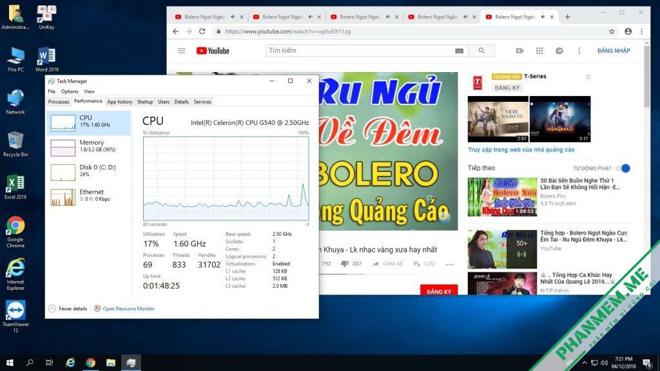Open the YouTube hamburger guide menu
Viewport: 660px width, 371px height.
pos(181,50)
